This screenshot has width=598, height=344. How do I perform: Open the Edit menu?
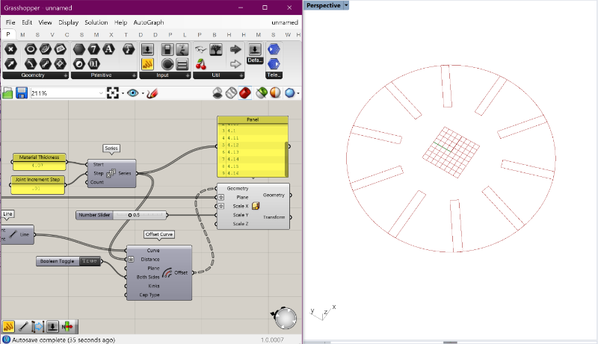(x=27, y=22)
